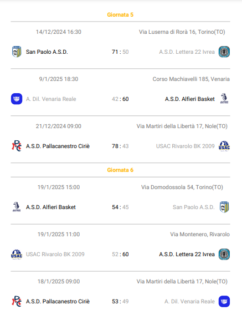Click Pallacanestro Ciriè logo in 18/1/2025 match

click(x=17, y=301)
